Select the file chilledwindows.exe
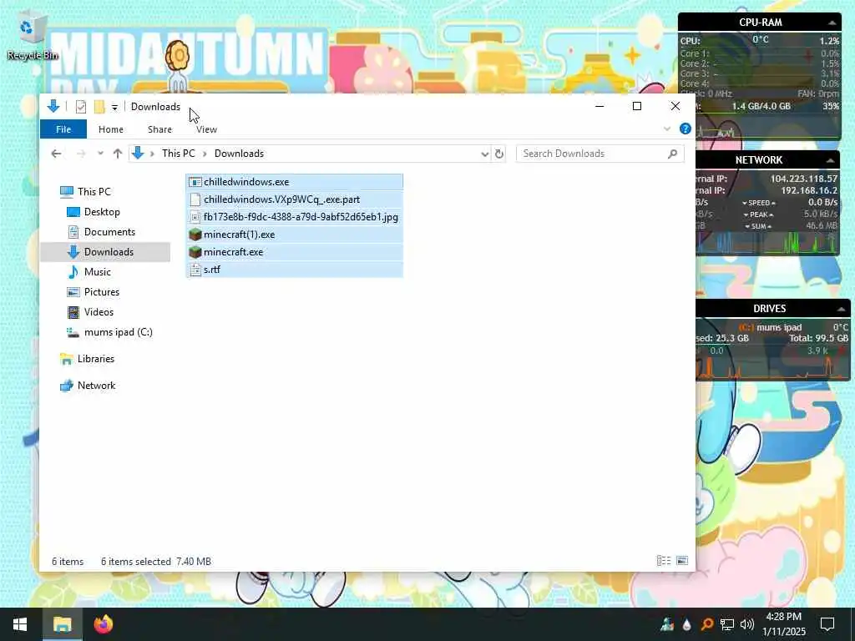 pyautogui.click(x=295, y=182)
